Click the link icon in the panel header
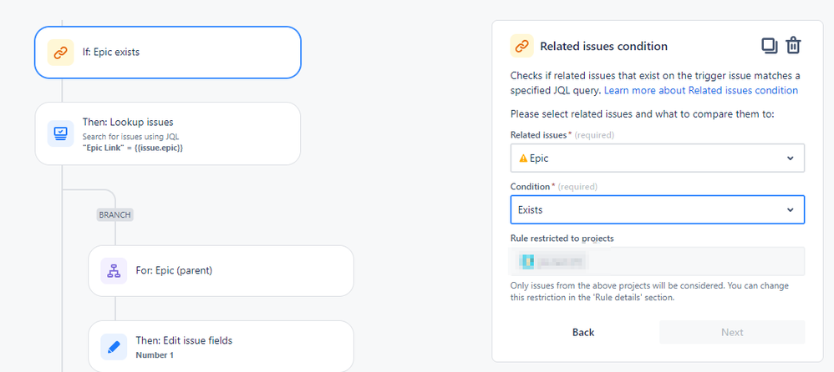Image resolution: width=834 pixels, height=372 pixels. coord(521,46)
